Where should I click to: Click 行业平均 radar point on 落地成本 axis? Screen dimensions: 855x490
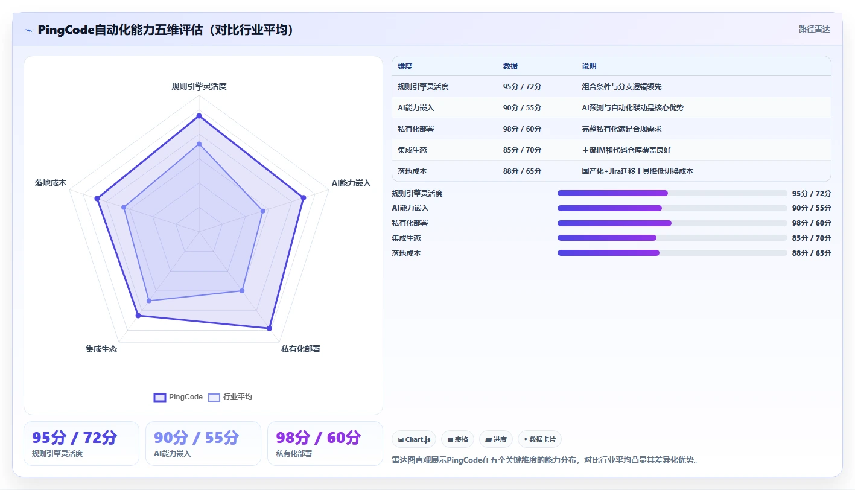click(124, 207)
